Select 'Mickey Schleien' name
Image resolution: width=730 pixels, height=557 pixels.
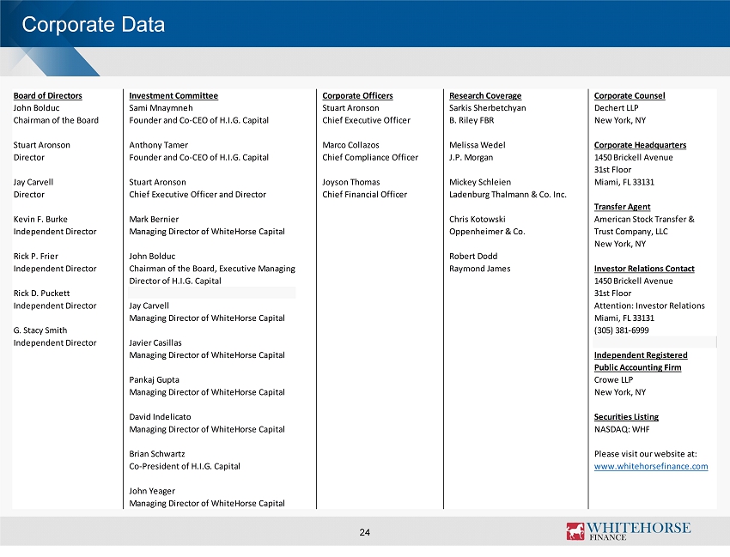coord(480,182)
